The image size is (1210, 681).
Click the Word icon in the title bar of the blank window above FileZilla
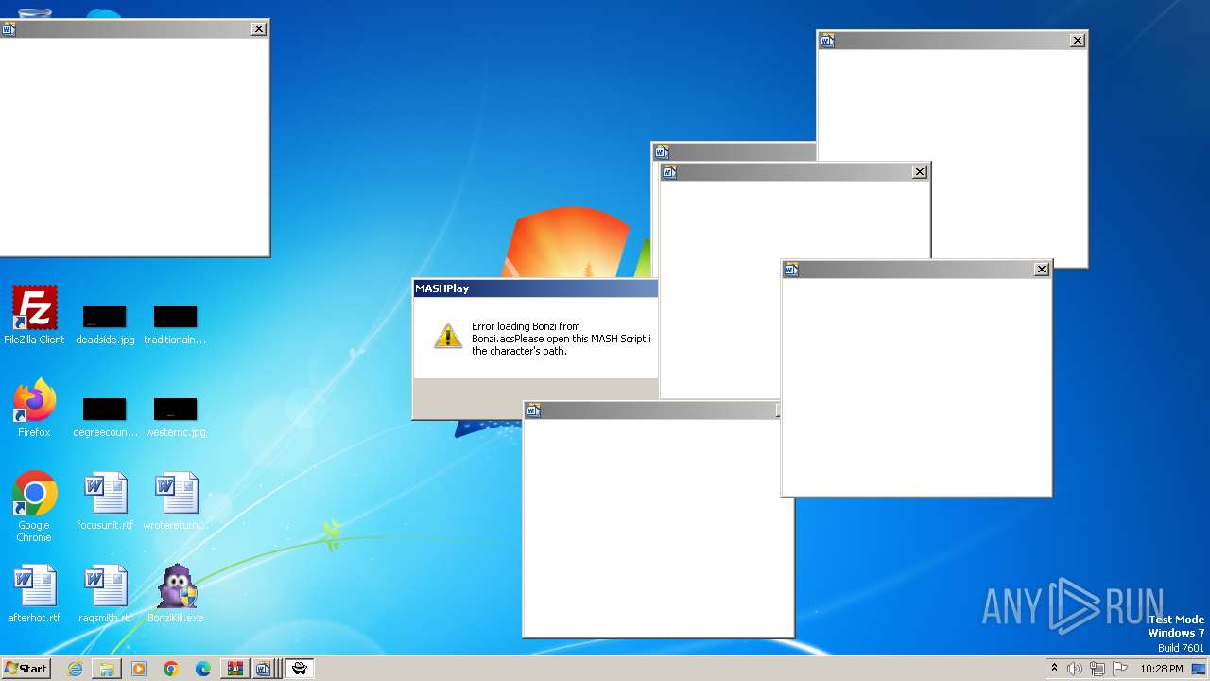[9, 29]
